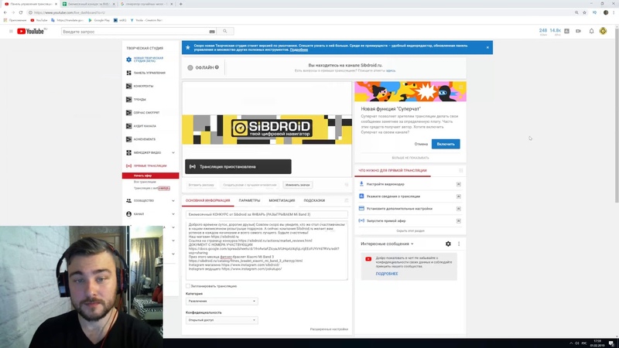Click the ОФЛАЙН status help icon
This screenshot has width=619, height=348.
click(x=217, y=67)
